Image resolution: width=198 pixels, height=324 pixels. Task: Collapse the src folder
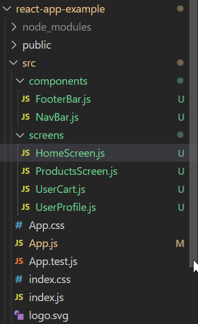pyautogui.click(x=14, y=63)
